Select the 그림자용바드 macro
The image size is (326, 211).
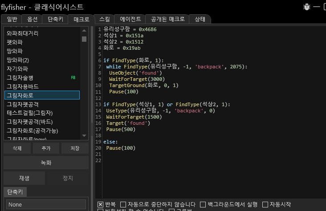(x=42, y=87)
